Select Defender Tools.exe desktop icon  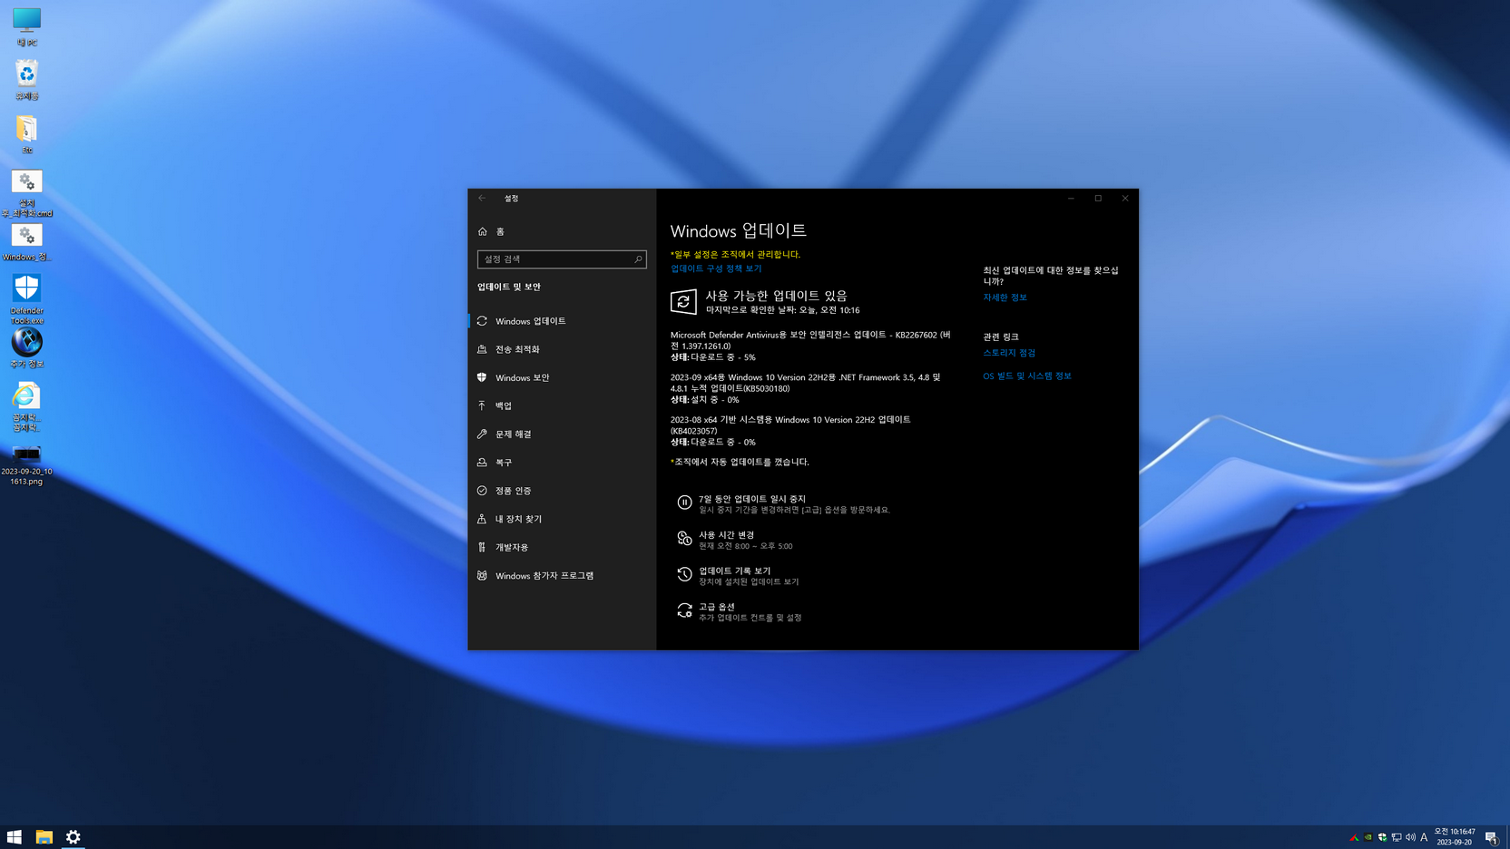pos(26,298)
